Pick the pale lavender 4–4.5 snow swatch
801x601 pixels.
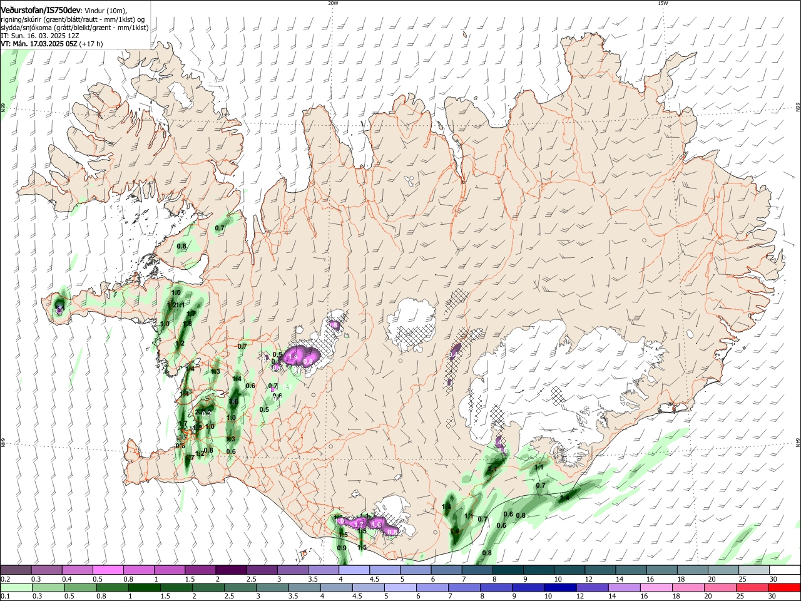click(x=354, y=570)
